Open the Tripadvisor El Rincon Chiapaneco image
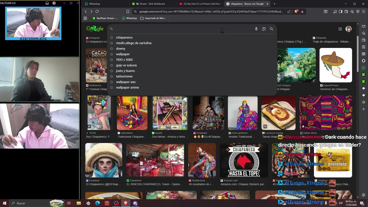Viewport: 368px width, 207px height. tap(155, 160)
